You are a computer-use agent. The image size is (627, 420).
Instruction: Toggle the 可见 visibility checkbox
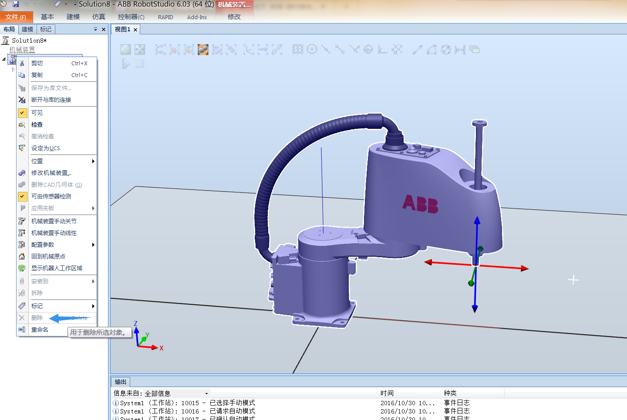22,113
